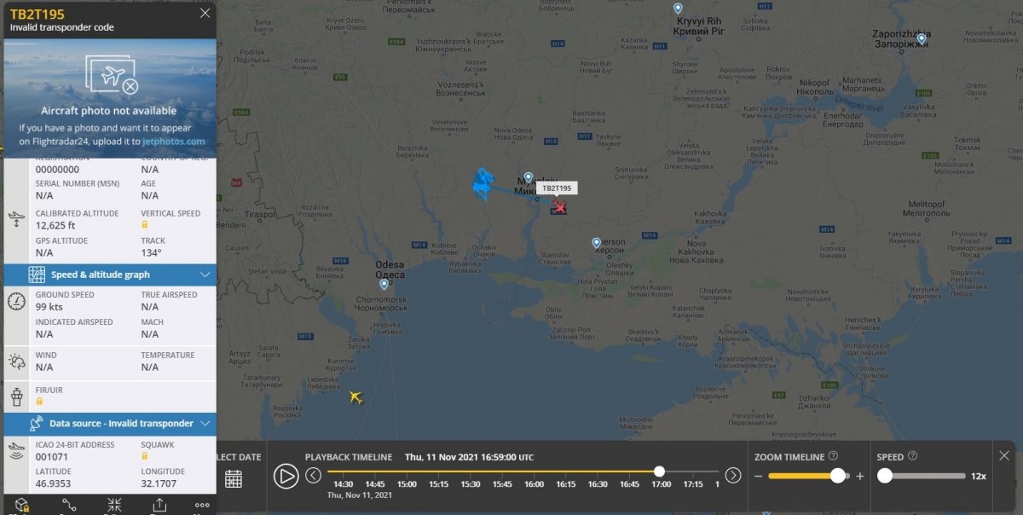Screen dimensions: 1023x515
Task: Open the jetphotos.com link
Action: tap(174, 142)
